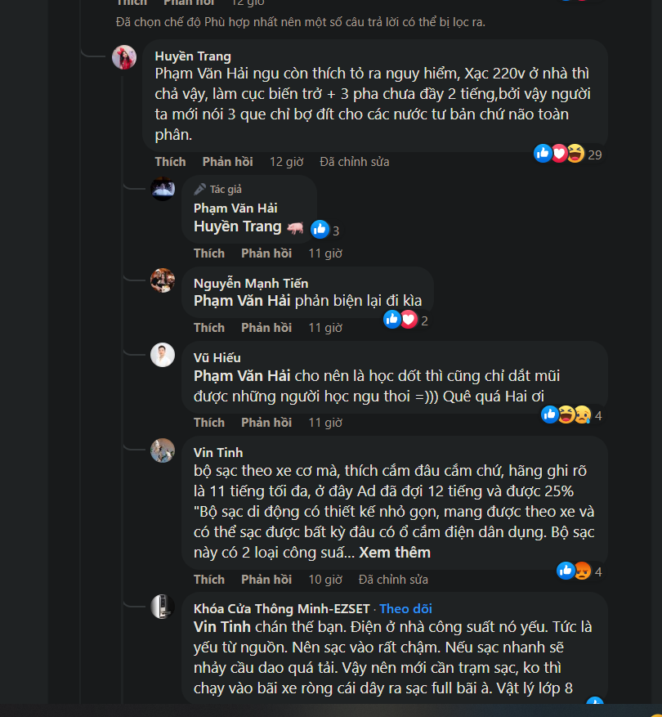Screen dimensions: 662x717
Task: Reply to Huyền Trang's comment via Phản hồi
Action: pos(227,162)
